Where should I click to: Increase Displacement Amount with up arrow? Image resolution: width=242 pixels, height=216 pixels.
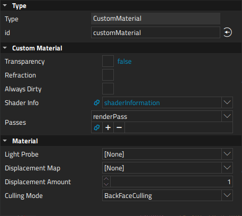click(x=106, y=179)
